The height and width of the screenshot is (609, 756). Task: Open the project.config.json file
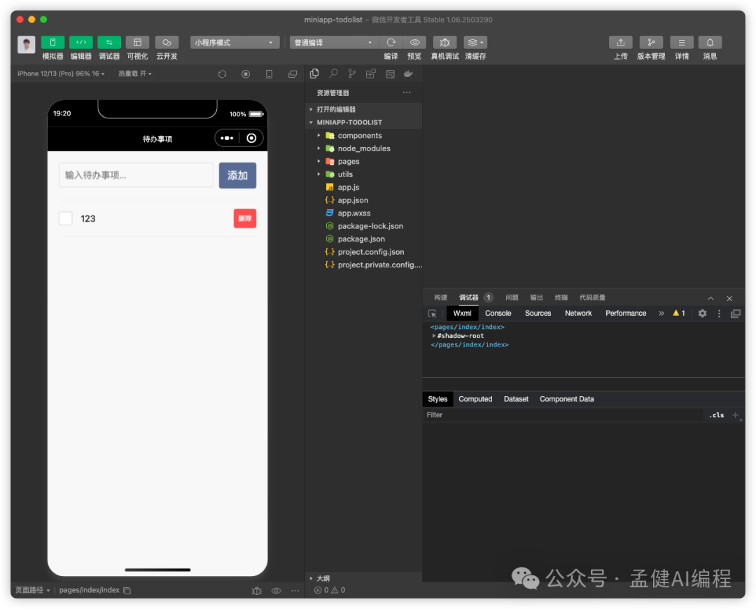(x=364, y=252)
